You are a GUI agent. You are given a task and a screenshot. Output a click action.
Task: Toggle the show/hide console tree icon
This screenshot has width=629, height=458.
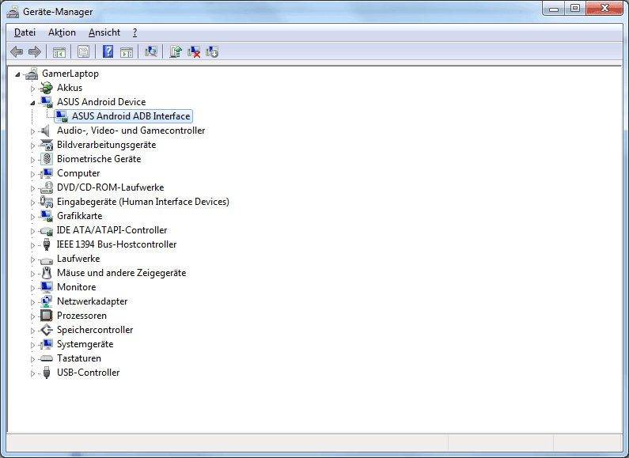(x=59, y=51)
